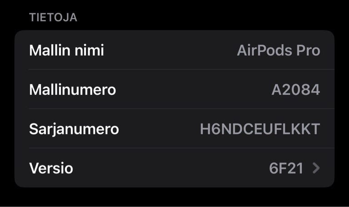Viewport: 349px width, 207px height.
Task: Tap the Versio row label
Action: pyautogui.click(x=51, y=168)
